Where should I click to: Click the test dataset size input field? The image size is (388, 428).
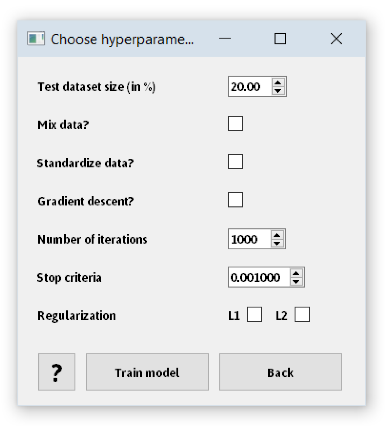click(x=249, y=87)
